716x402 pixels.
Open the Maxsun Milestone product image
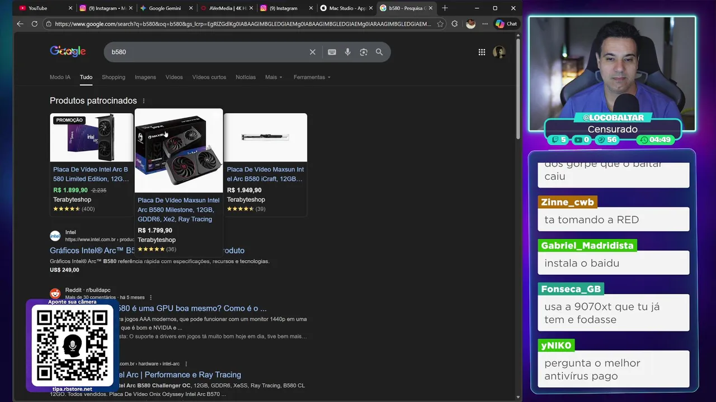(x=179, y=151)
